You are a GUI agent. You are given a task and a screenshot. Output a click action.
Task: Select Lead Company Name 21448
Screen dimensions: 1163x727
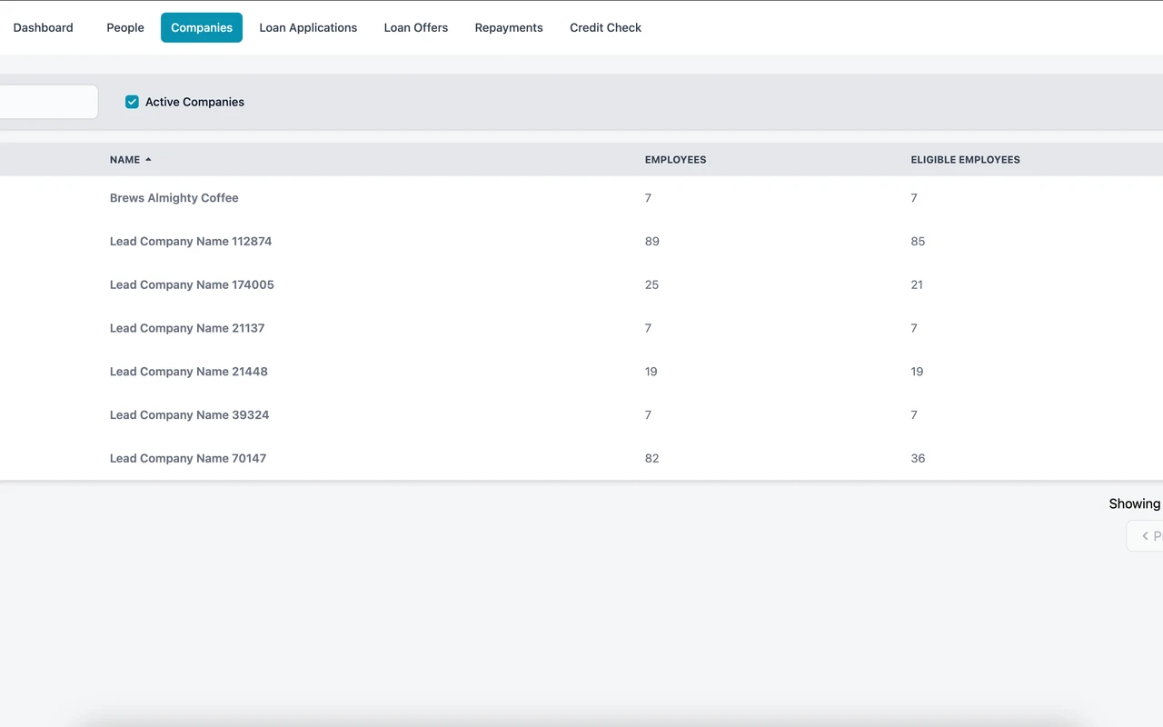click(189, 372)
